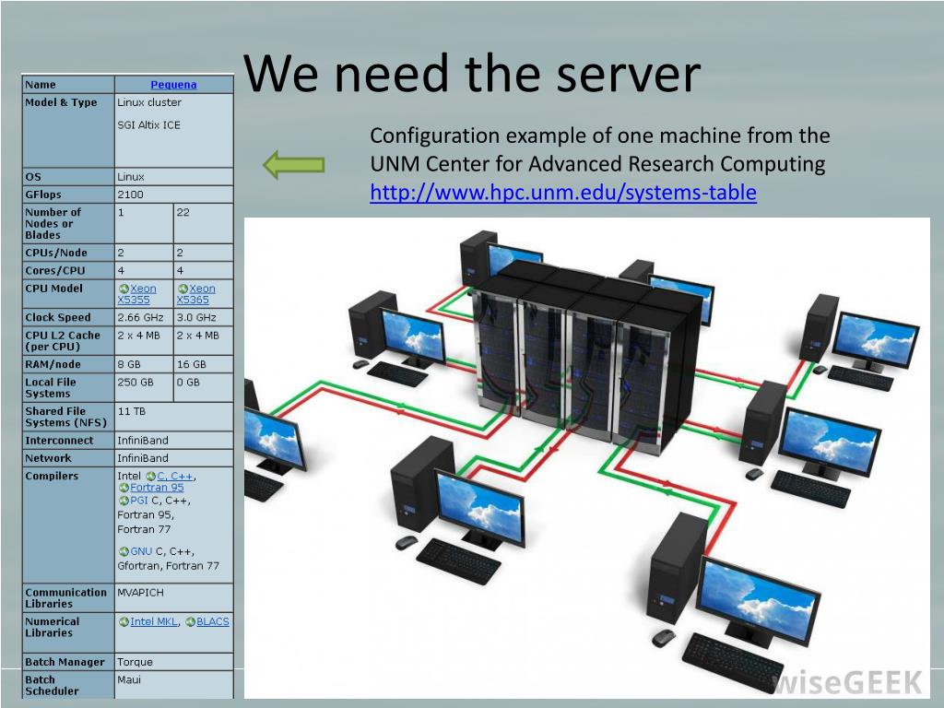The image size is (944, 708).
Task: Click the Model & Type row label
Action: pyautogui.click(x=61, y=102)
